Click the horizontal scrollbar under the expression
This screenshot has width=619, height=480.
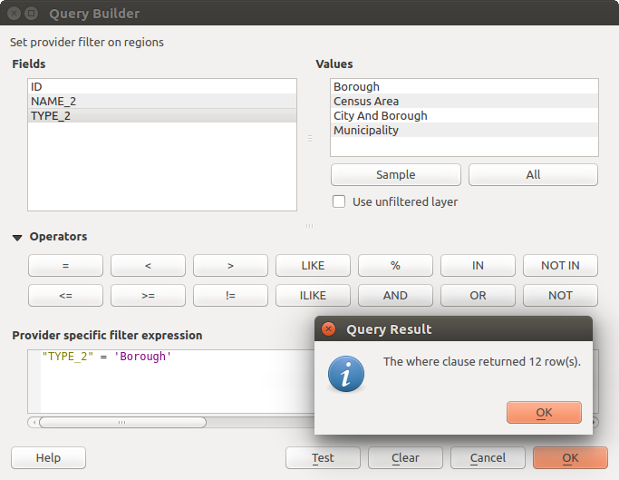pyautogui.click(x=122, y=422)
